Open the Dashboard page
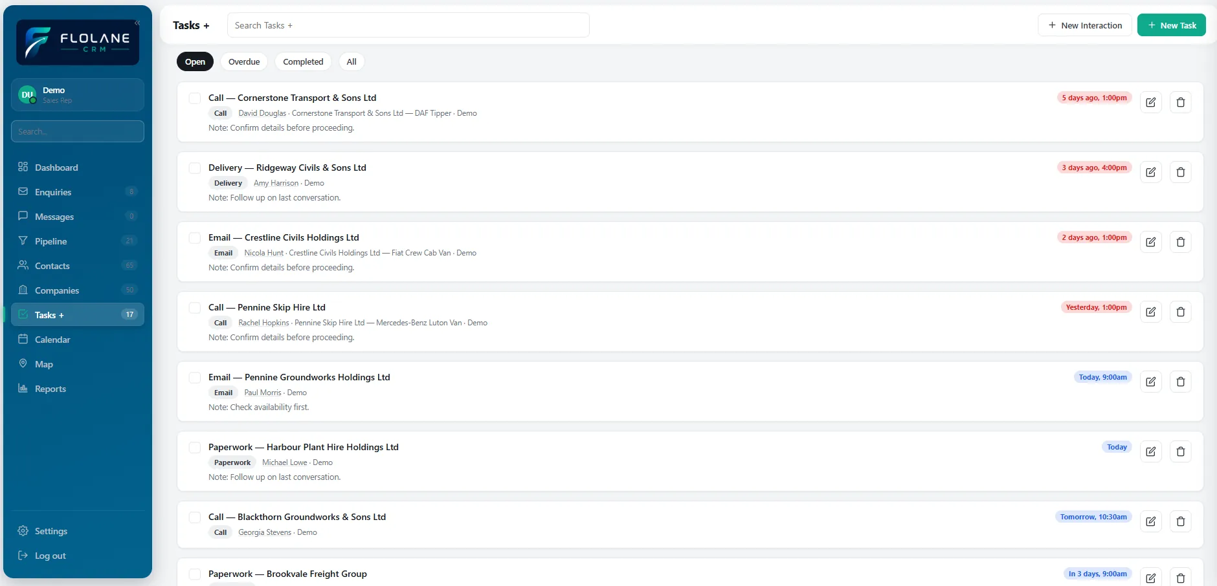Image resolution: width=1217 pixels, height=586 pixels. [78, 168]
